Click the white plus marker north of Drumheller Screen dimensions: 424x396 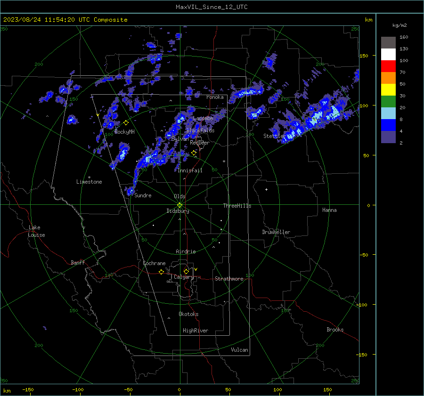tap(266, 189)
